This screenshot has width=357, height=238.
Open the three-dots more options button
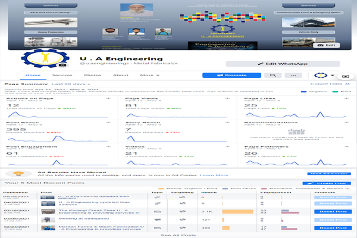293,76
